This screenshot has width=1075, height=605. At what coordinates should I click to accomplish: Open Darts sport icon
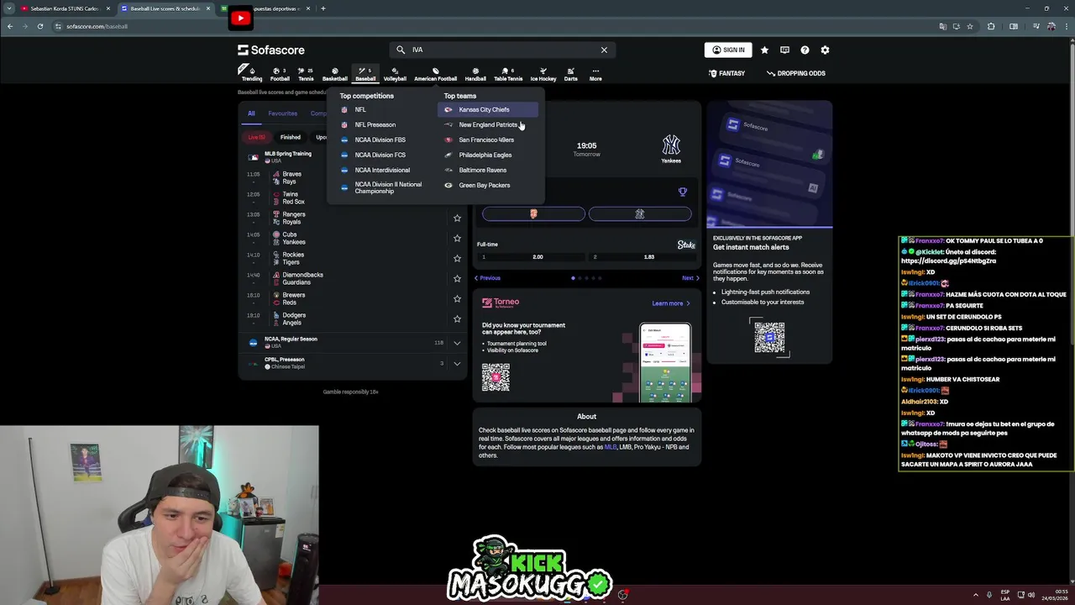point(571,74)
